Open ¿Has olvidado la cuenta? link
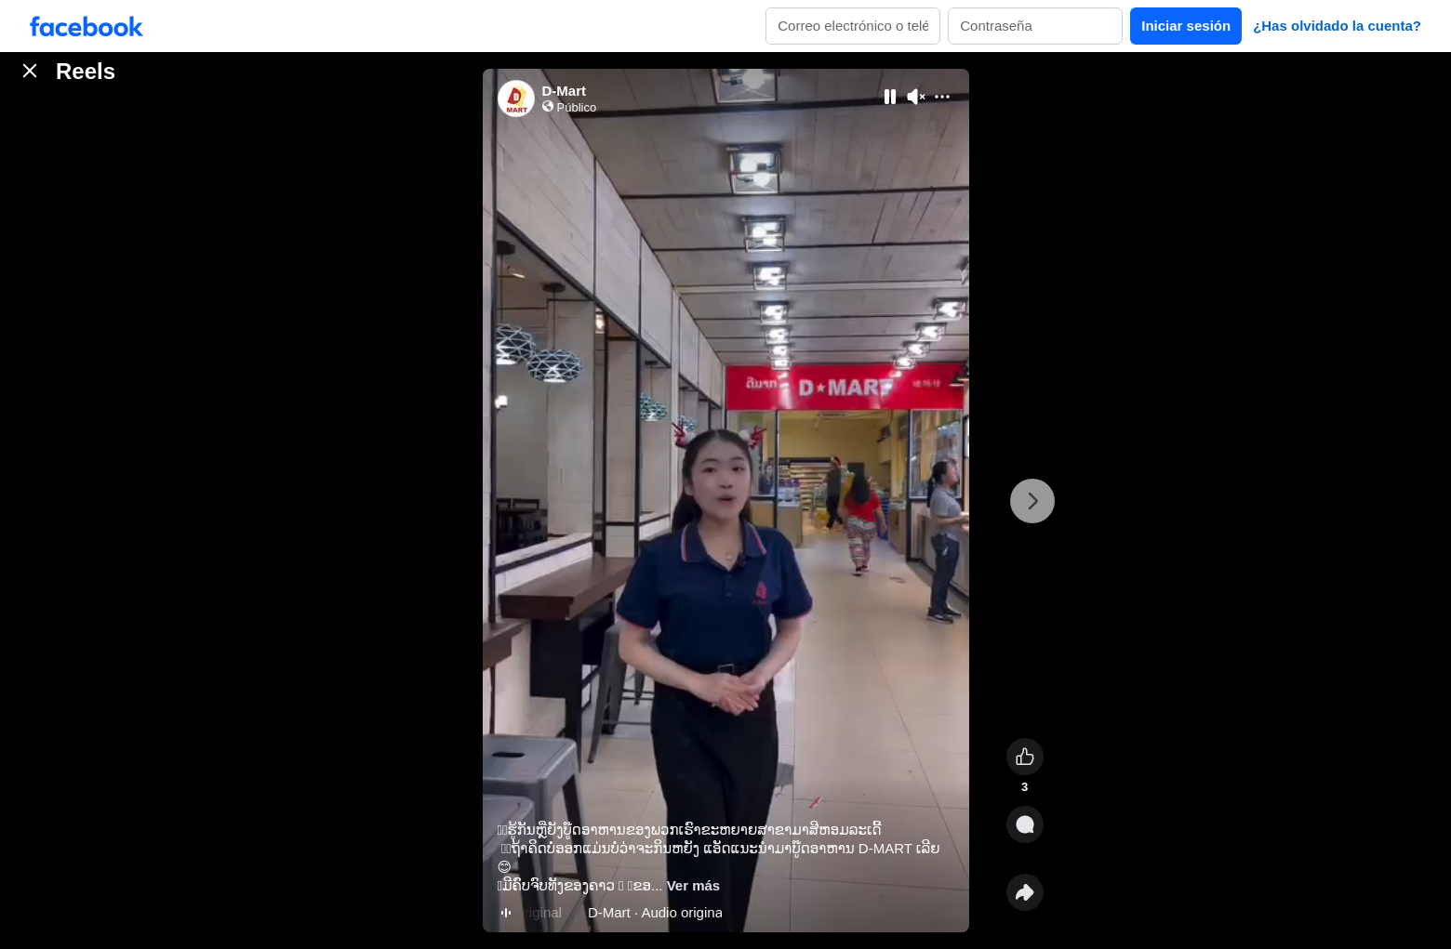Screen dimensions: 1451x949 tap(1337, 26)
